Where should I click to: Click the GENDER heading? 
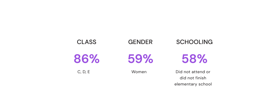click(140, 42)
